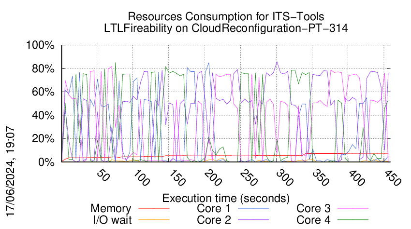Click the orange I/O wait legend line sample
Screen dimensions: 411x229
(154, 220)
